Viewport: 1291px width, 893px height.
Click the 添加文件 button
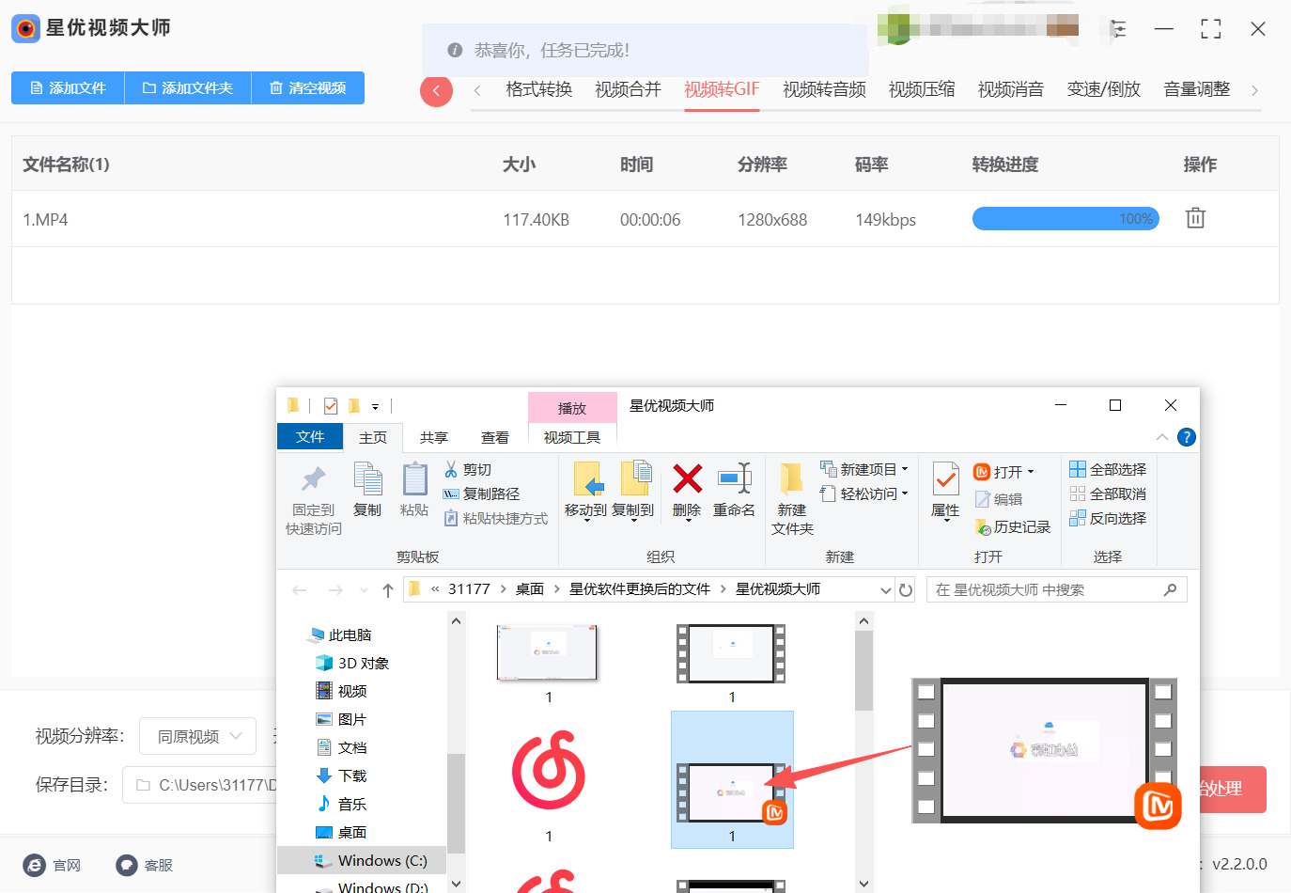coord(68,87)
